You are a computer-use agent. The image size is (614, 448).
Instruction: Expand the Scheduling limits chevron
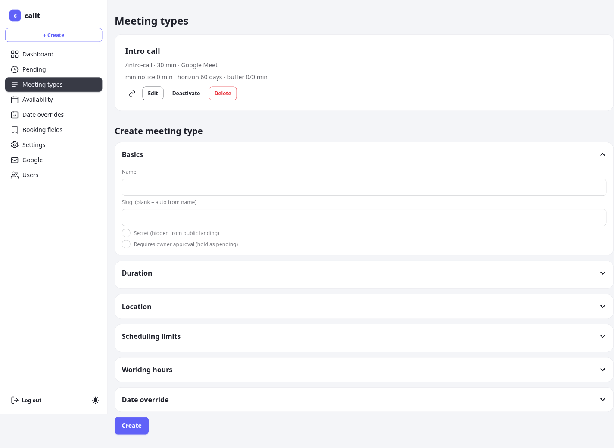point(603,336)
